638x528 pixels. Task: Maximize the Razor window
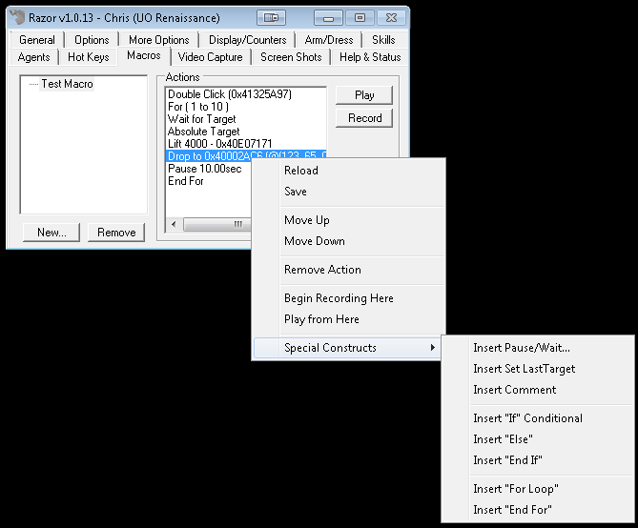tap(360, 18)
